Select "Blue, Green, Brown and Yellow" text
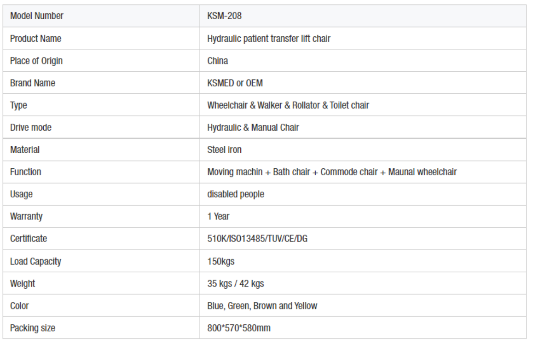Viewport: 533px width, 344px height. [262, 306]
